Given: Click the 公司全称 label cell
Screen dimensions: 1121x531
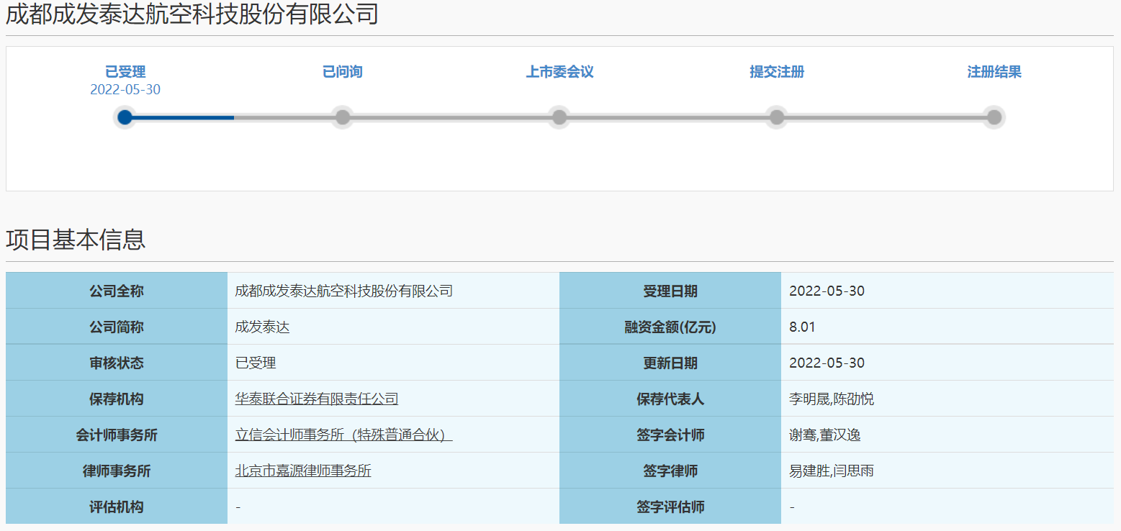Looking at the screenshot, I should tap(117, 291).
